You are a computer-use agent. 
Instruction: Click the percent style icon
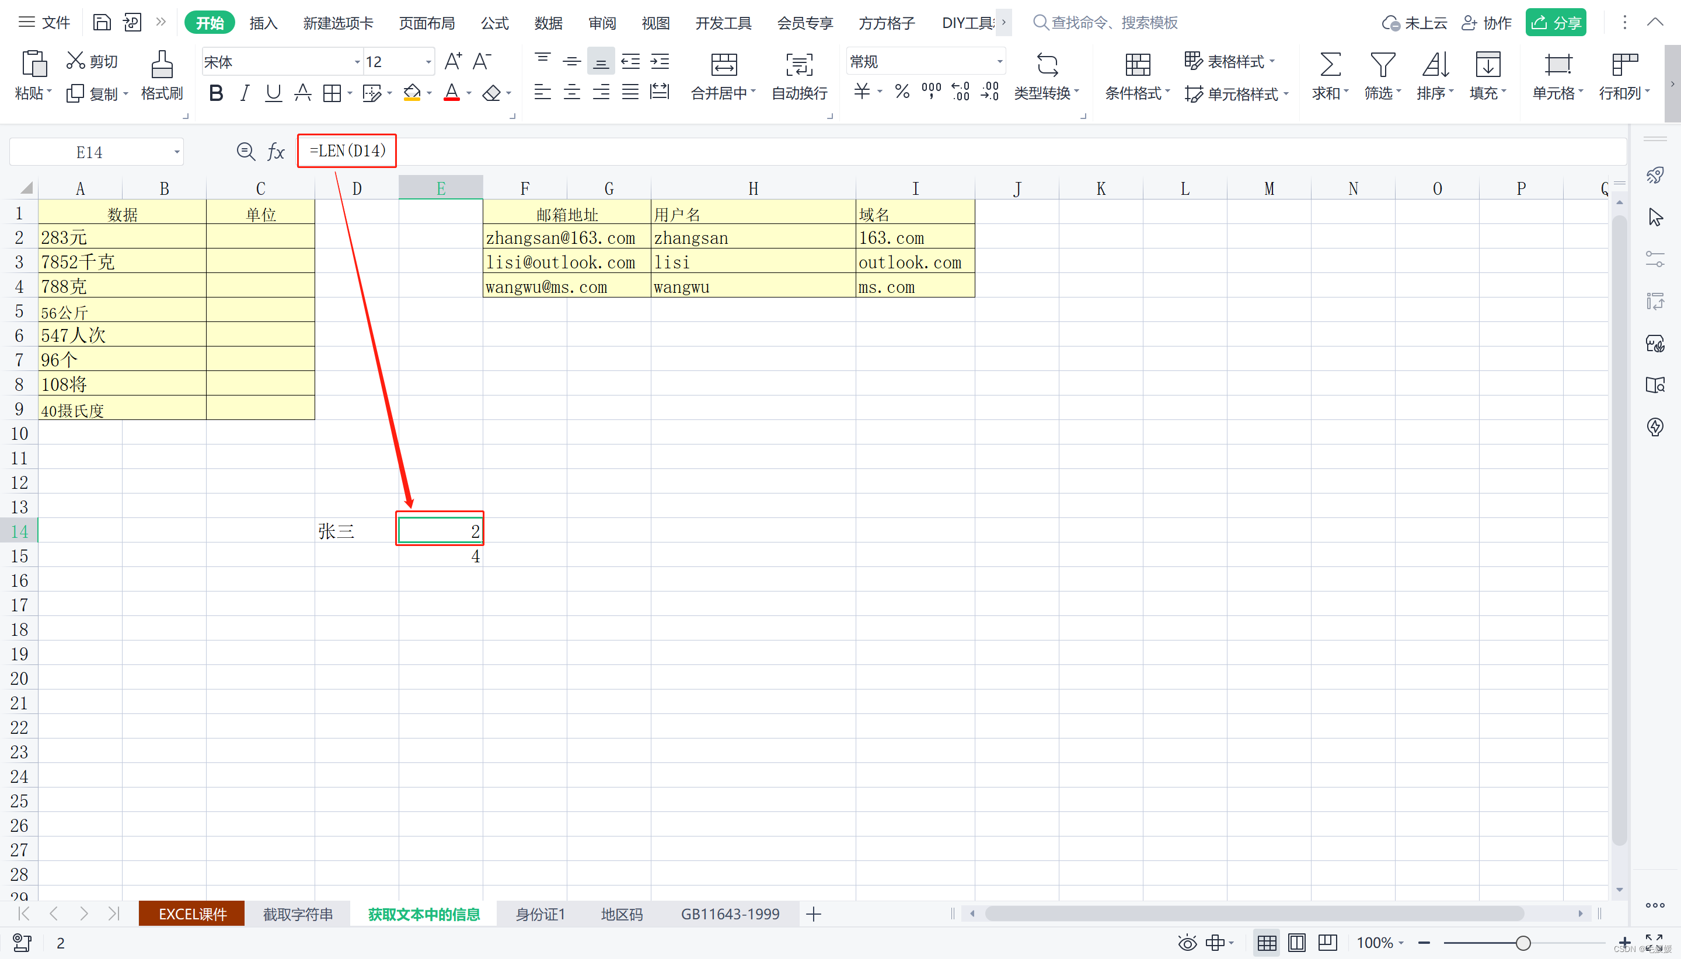tap(901, 92)
